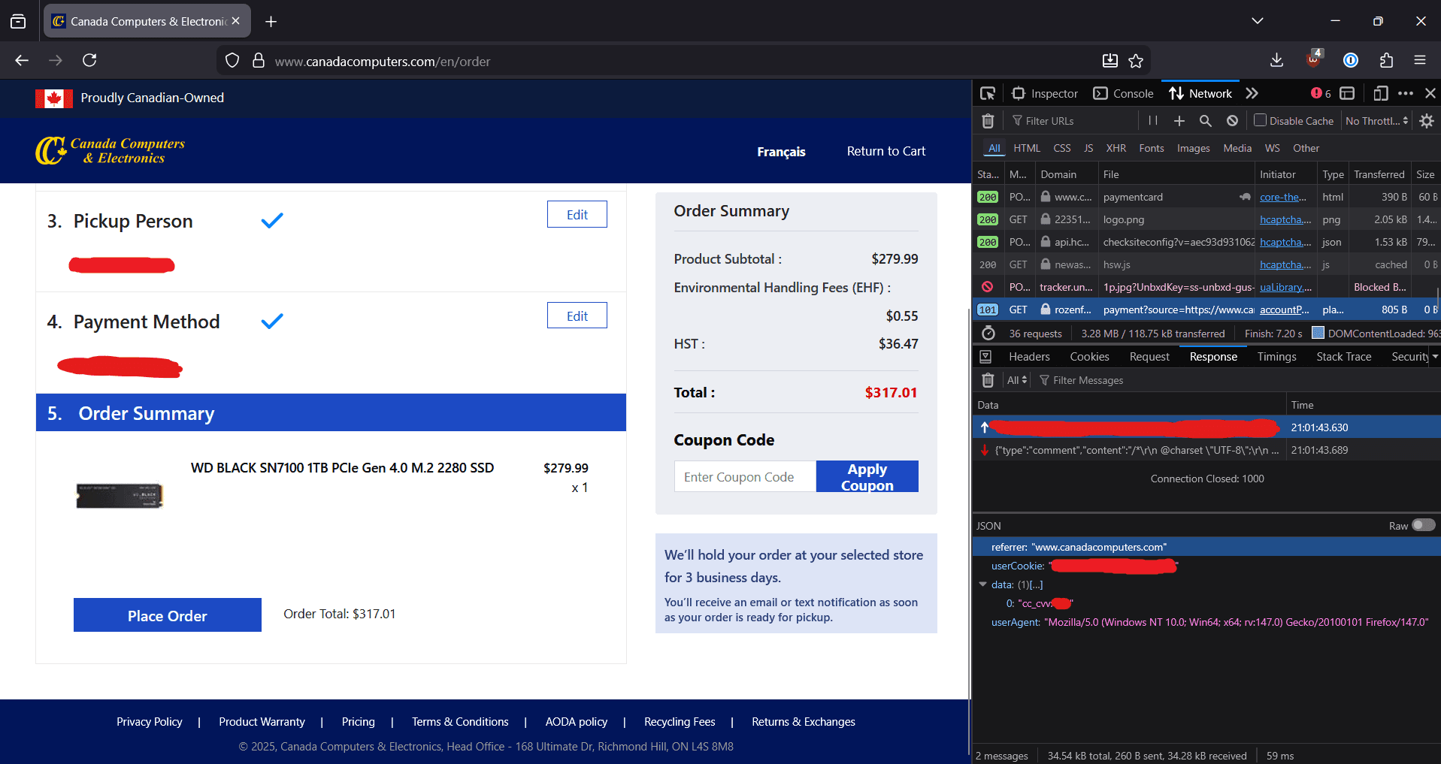Bookmark this page with the star icon
Image resolution: width=1441 pixels, height=764 pixels.
pyautogui.click(x=1136, y=61)
